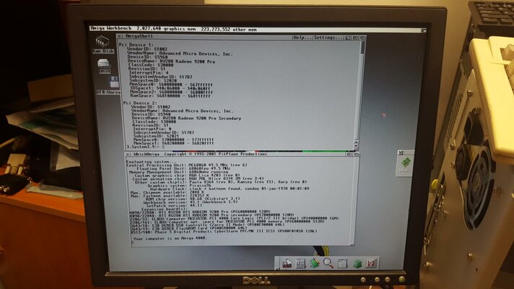Screen dimensions: 514x289
Task: Click the green icon at right screen edge
Action: 405,162
